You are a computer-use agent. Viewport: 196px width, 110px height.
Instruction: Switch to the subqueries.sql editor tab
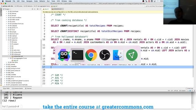pyautogui.click(x=58, y=9)
